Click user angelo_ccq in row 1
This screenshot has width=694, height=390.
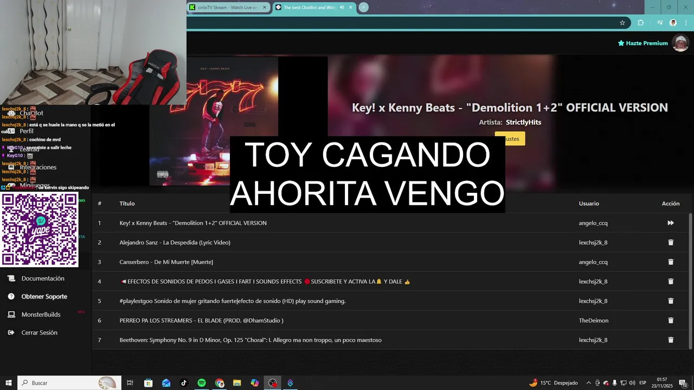click(593, 223)
